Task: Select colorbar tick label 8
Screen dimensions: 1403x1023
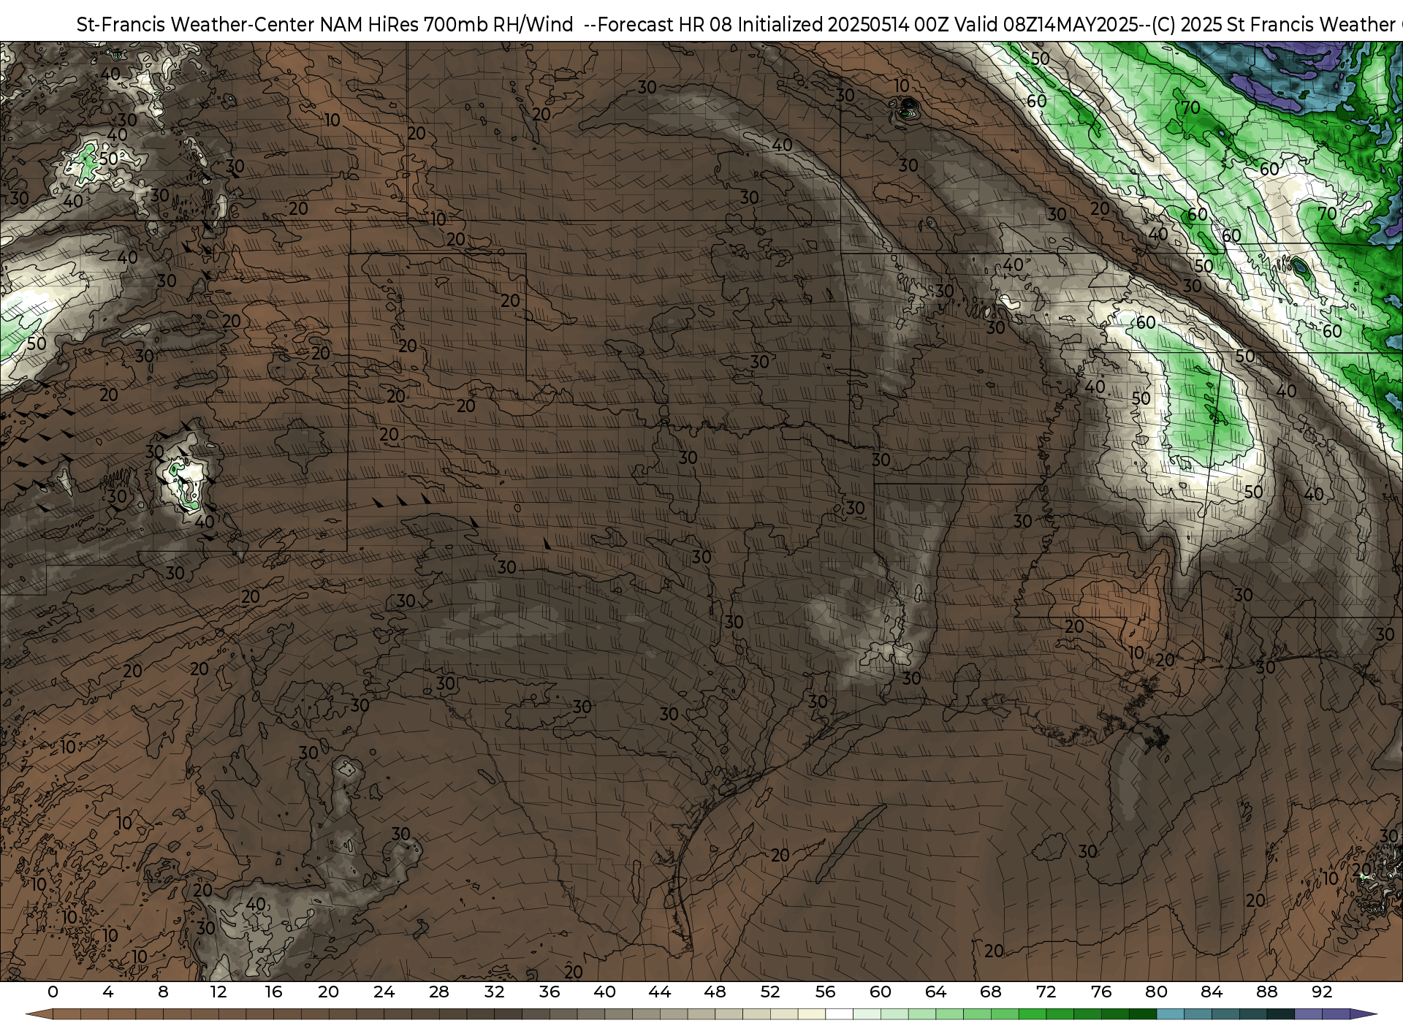Action: click(163, 992)
